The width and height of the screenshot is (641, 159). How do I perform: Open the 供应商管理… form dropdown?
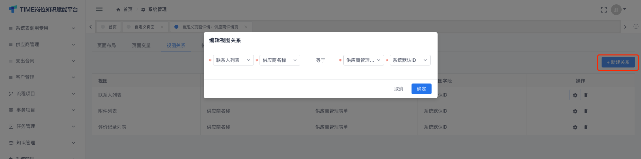point(364,60)
